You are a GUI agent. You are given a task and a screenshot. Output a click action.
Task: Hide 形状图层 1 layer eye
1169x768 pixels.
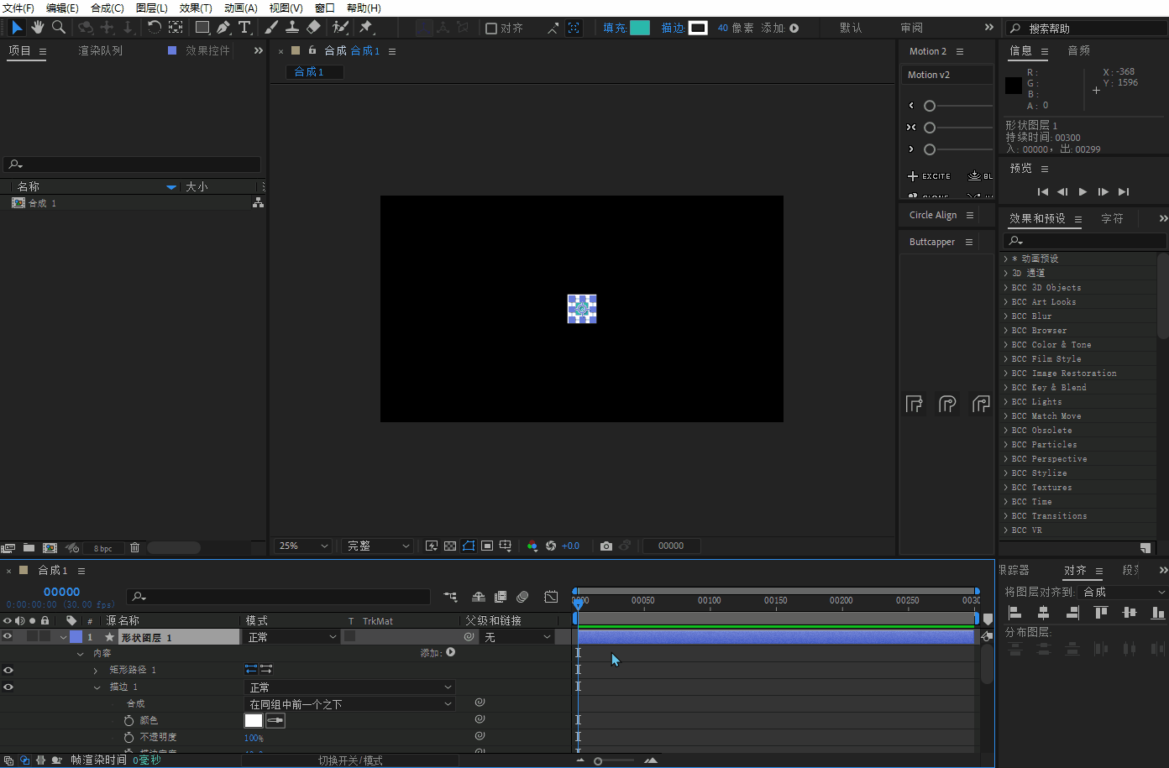(x=8, y=636)
